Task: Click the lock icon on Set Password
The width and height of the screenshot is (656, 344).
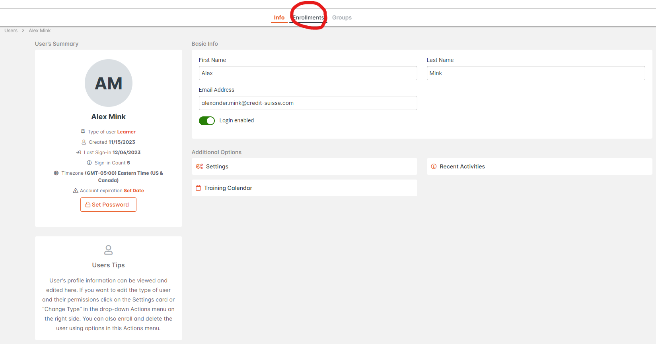Action: tap(88, 205)
